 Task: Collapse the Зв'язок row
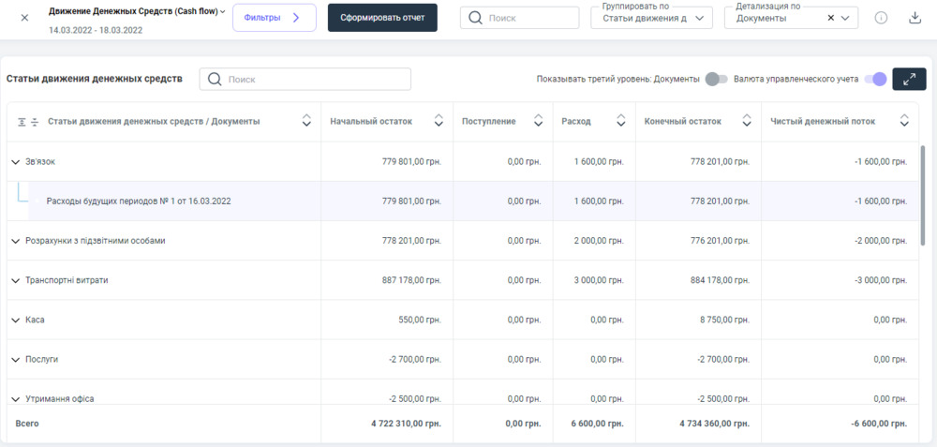click(x=15, y=162)
